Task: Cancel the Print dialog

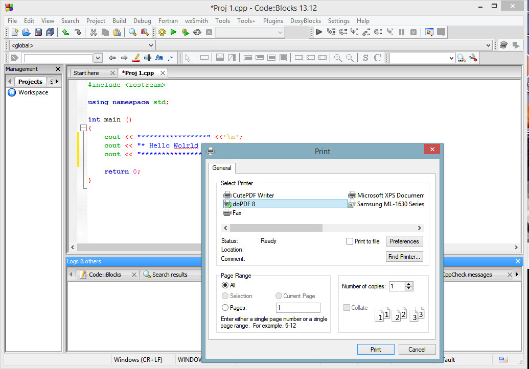Action: (417, 350)
